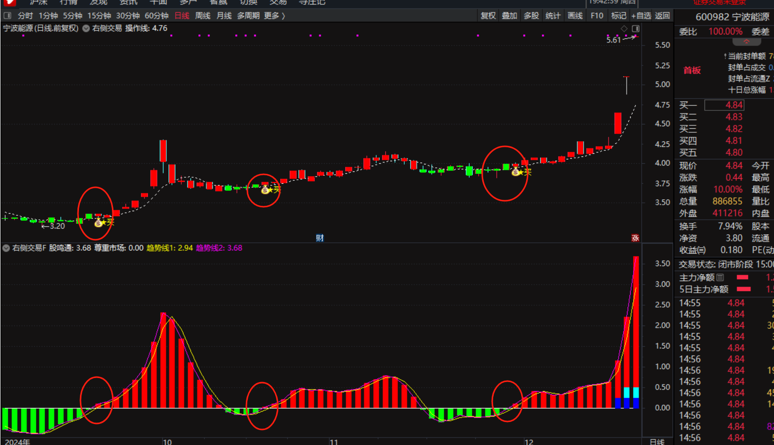
Task: Open the F10 company info
Action: tap(597, 15)
